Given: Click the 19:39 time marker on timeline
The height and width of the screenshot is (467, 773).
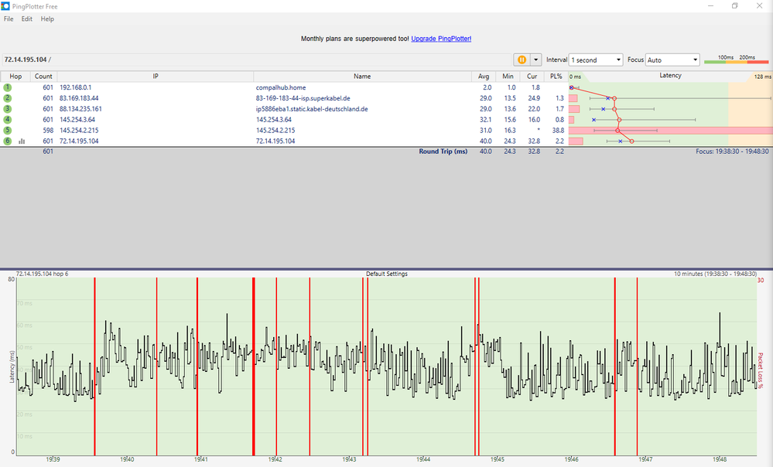Looking at the screenshot, I should point(53,459).
